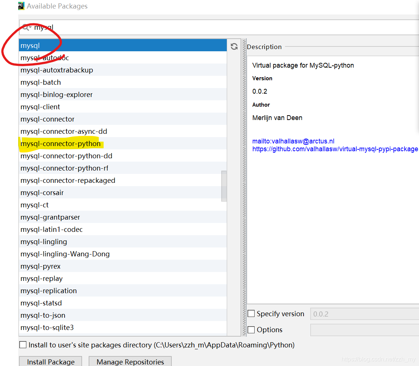419x366 pixels.
Task: Select mysql-connector-python-dd package
Action: point(123,156)
